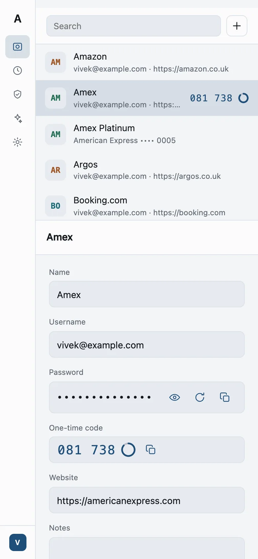Click the Search field
258x559 pixels.
coord(134,26)
